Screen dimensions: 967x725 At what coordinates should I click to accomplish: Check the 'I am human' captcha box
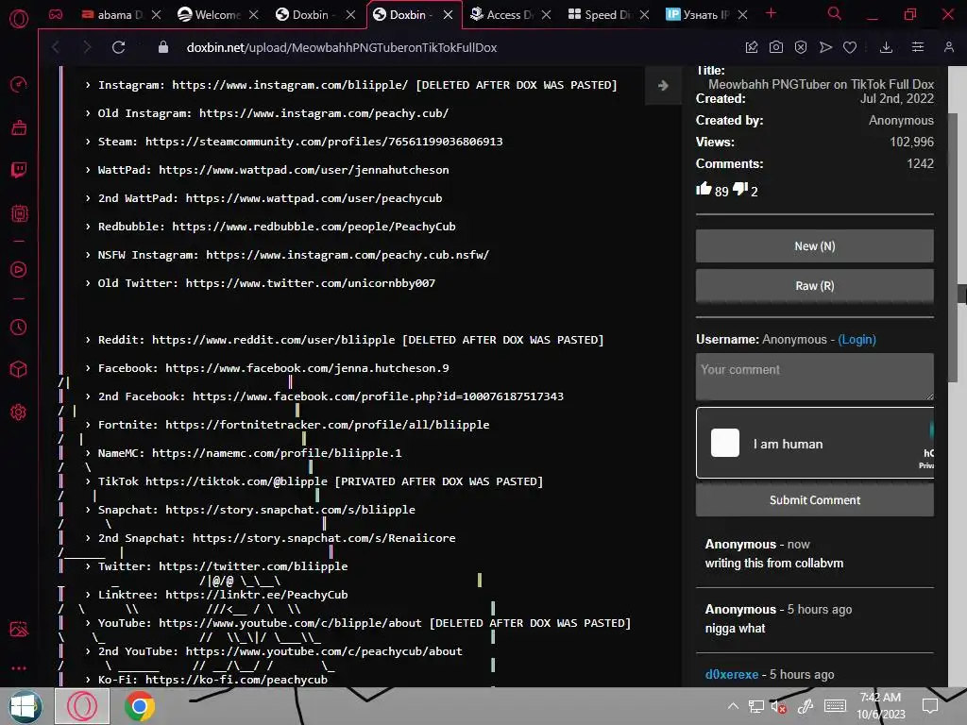725,443
